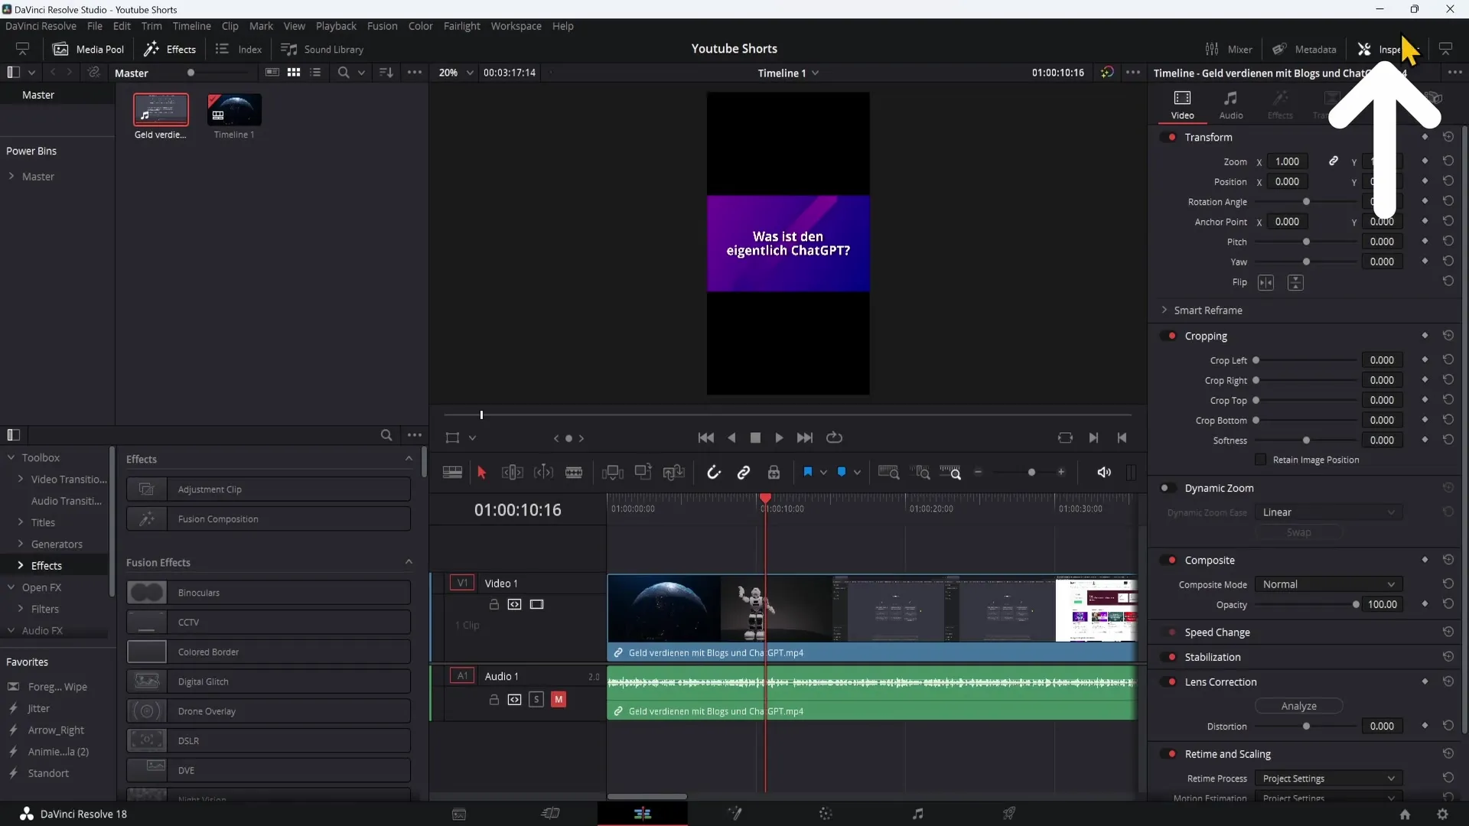Drag the Opacity slider value
Viewport: 1469px width, 826px height.
[1356, 604]
